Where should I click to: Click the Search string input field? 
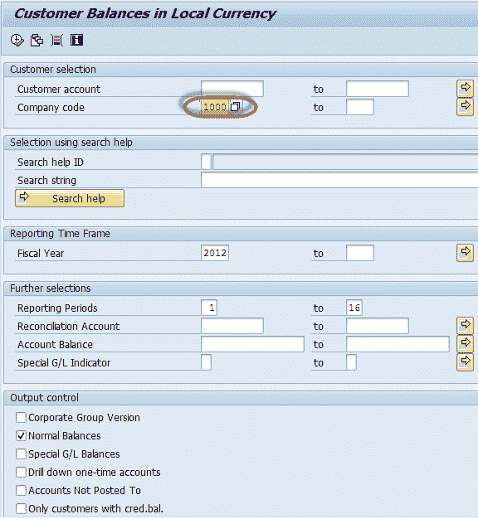339,180
